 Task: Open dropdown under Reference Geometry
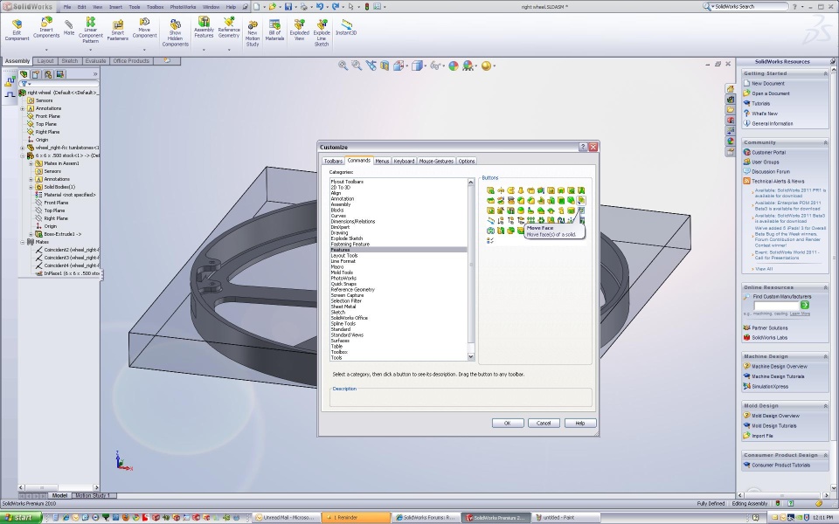click(229, 50)
